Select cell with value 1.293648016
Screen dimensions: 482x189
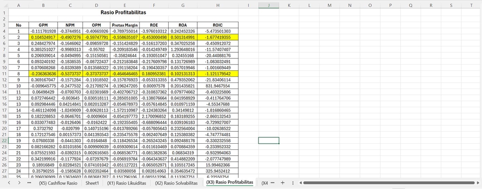point(183,49)
